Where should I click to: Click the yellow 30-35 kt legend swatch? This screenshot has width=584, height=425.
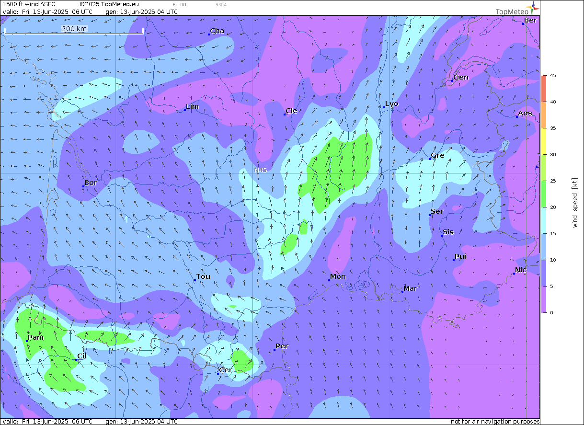coord(544,141)
